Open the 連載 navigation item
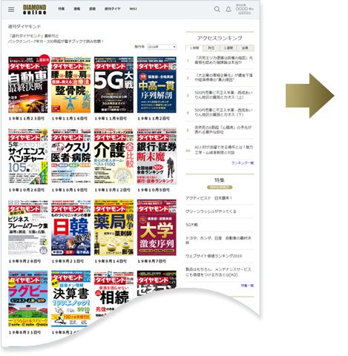348x356 pixels. click(76, 9)
